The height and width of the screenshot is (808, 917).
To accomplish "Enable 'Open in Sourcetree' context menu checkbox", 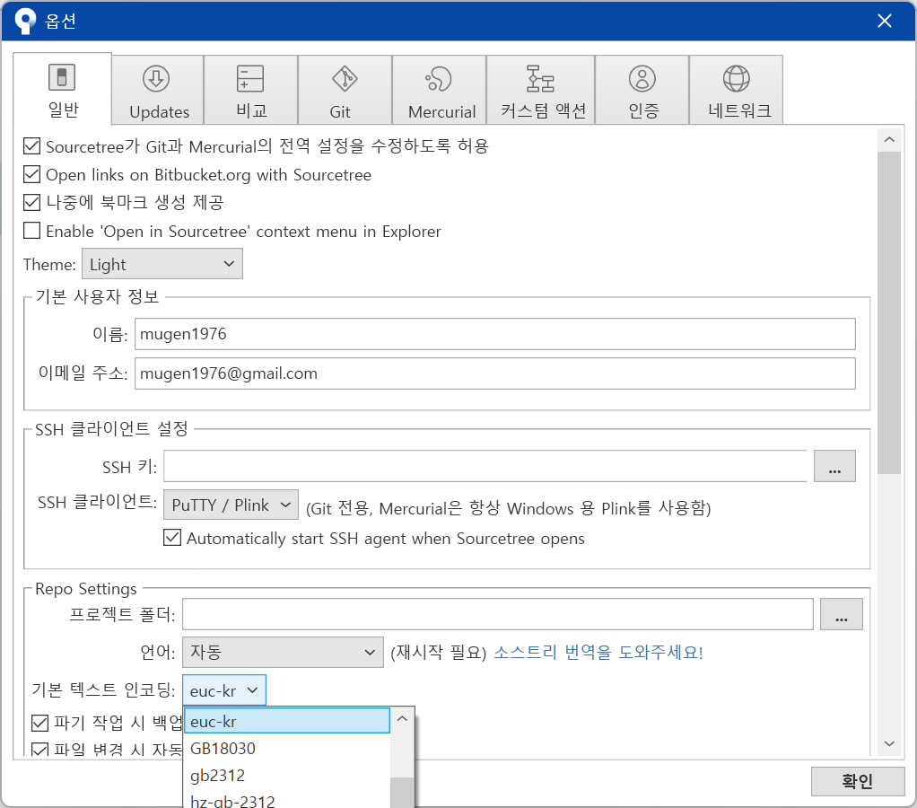I will [31, 231].
